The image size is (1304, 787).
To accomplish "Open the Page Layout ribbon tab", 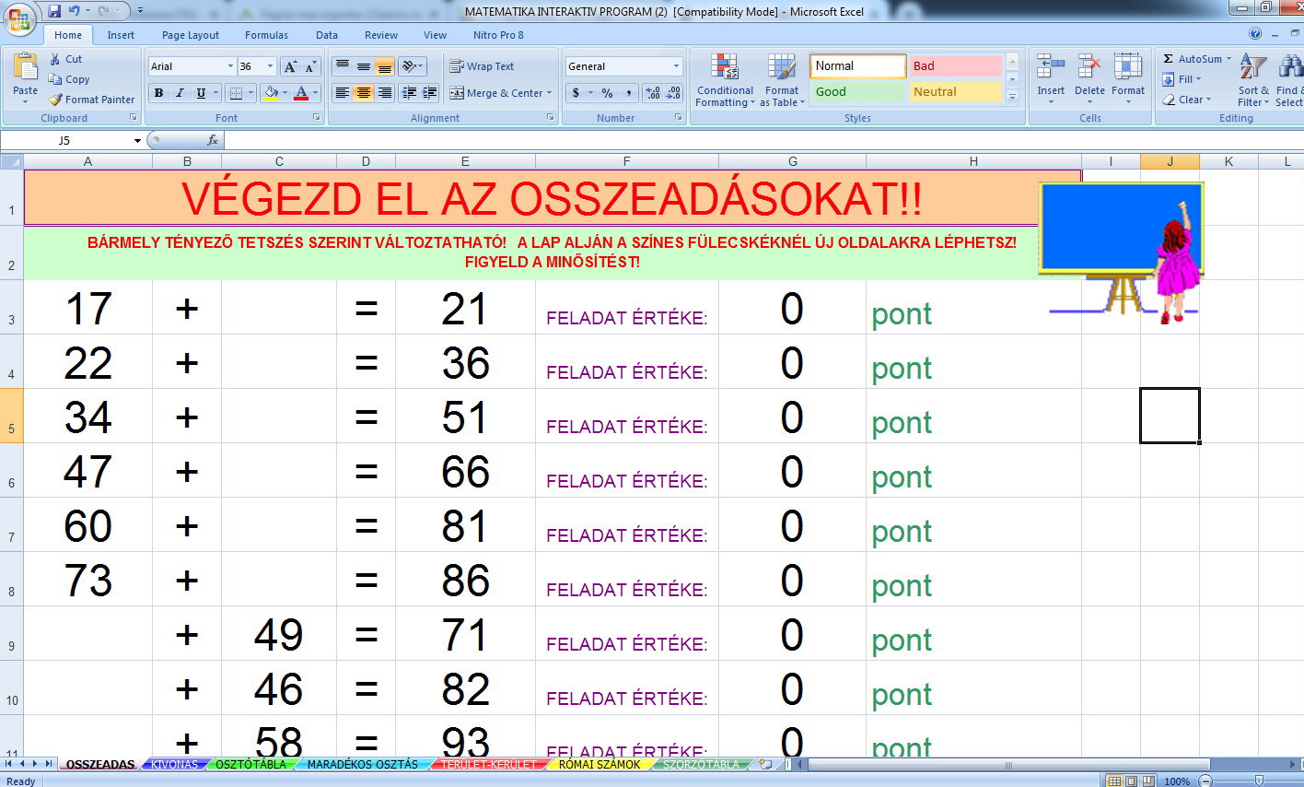I will coord(190,35).
